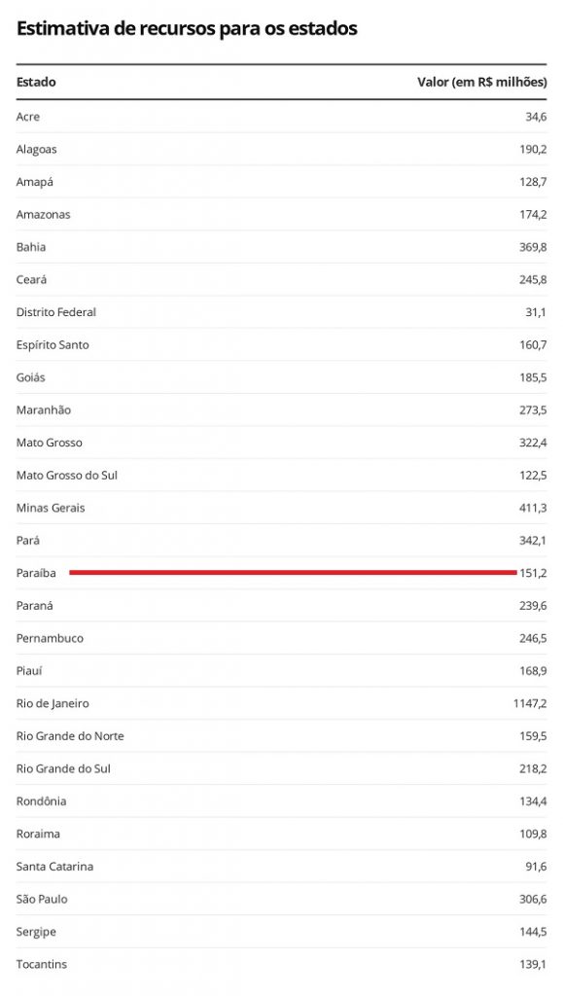Click the Espírito Santo label
This screenshot has height=996, width=563.
tap(53, 345)
